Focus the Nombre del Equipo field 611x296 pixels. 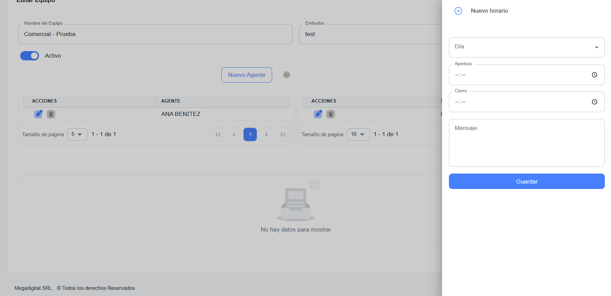155,34
